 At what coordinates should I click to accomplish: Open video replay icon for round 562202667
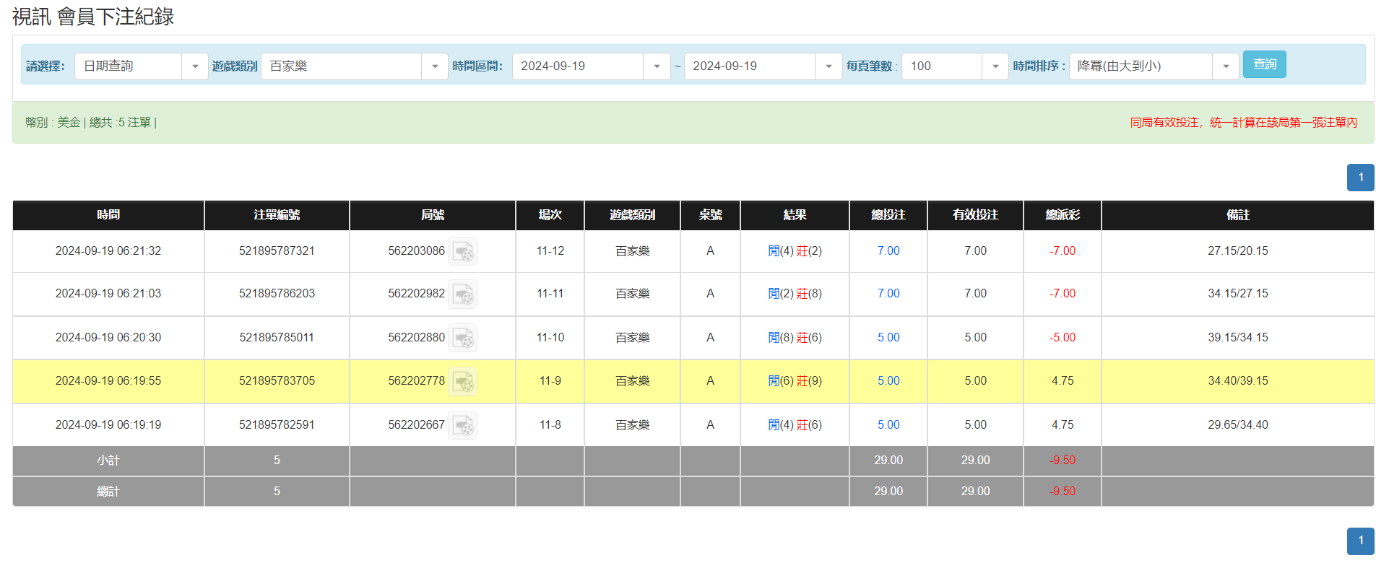coord(462,425)
